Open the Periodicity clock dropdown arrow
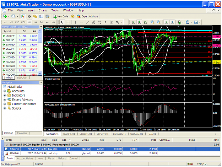 coord(191,22)
